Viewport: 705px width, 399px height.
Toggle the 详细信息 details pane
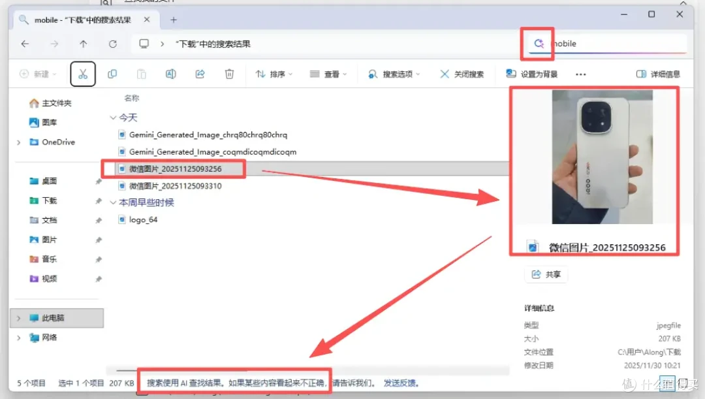pos(658,74)
